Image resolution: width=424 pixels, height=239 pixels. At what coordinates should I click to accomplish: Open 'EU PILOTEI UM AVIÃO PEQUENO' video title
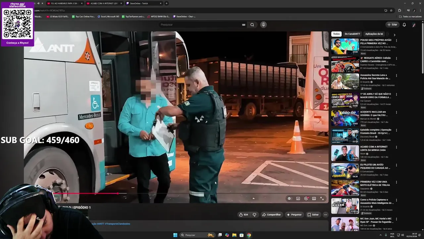click(x=376, y=166)
